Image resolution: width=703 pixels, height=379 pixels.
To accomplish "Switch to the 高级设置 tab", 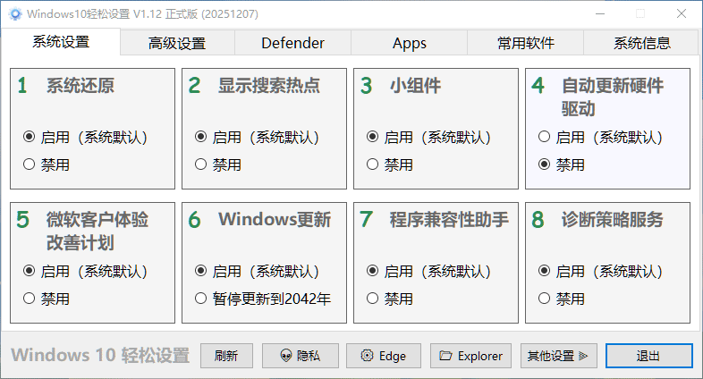I will point(177,43).
